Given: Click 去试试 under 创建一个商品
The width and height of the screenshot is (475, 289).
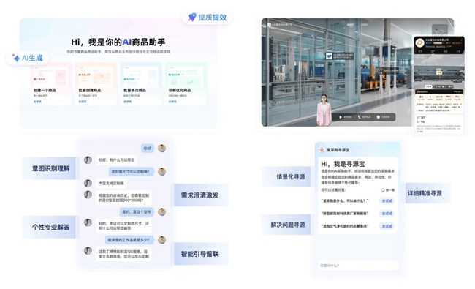Looking at the screenshot, I should [x=37, y=102].
